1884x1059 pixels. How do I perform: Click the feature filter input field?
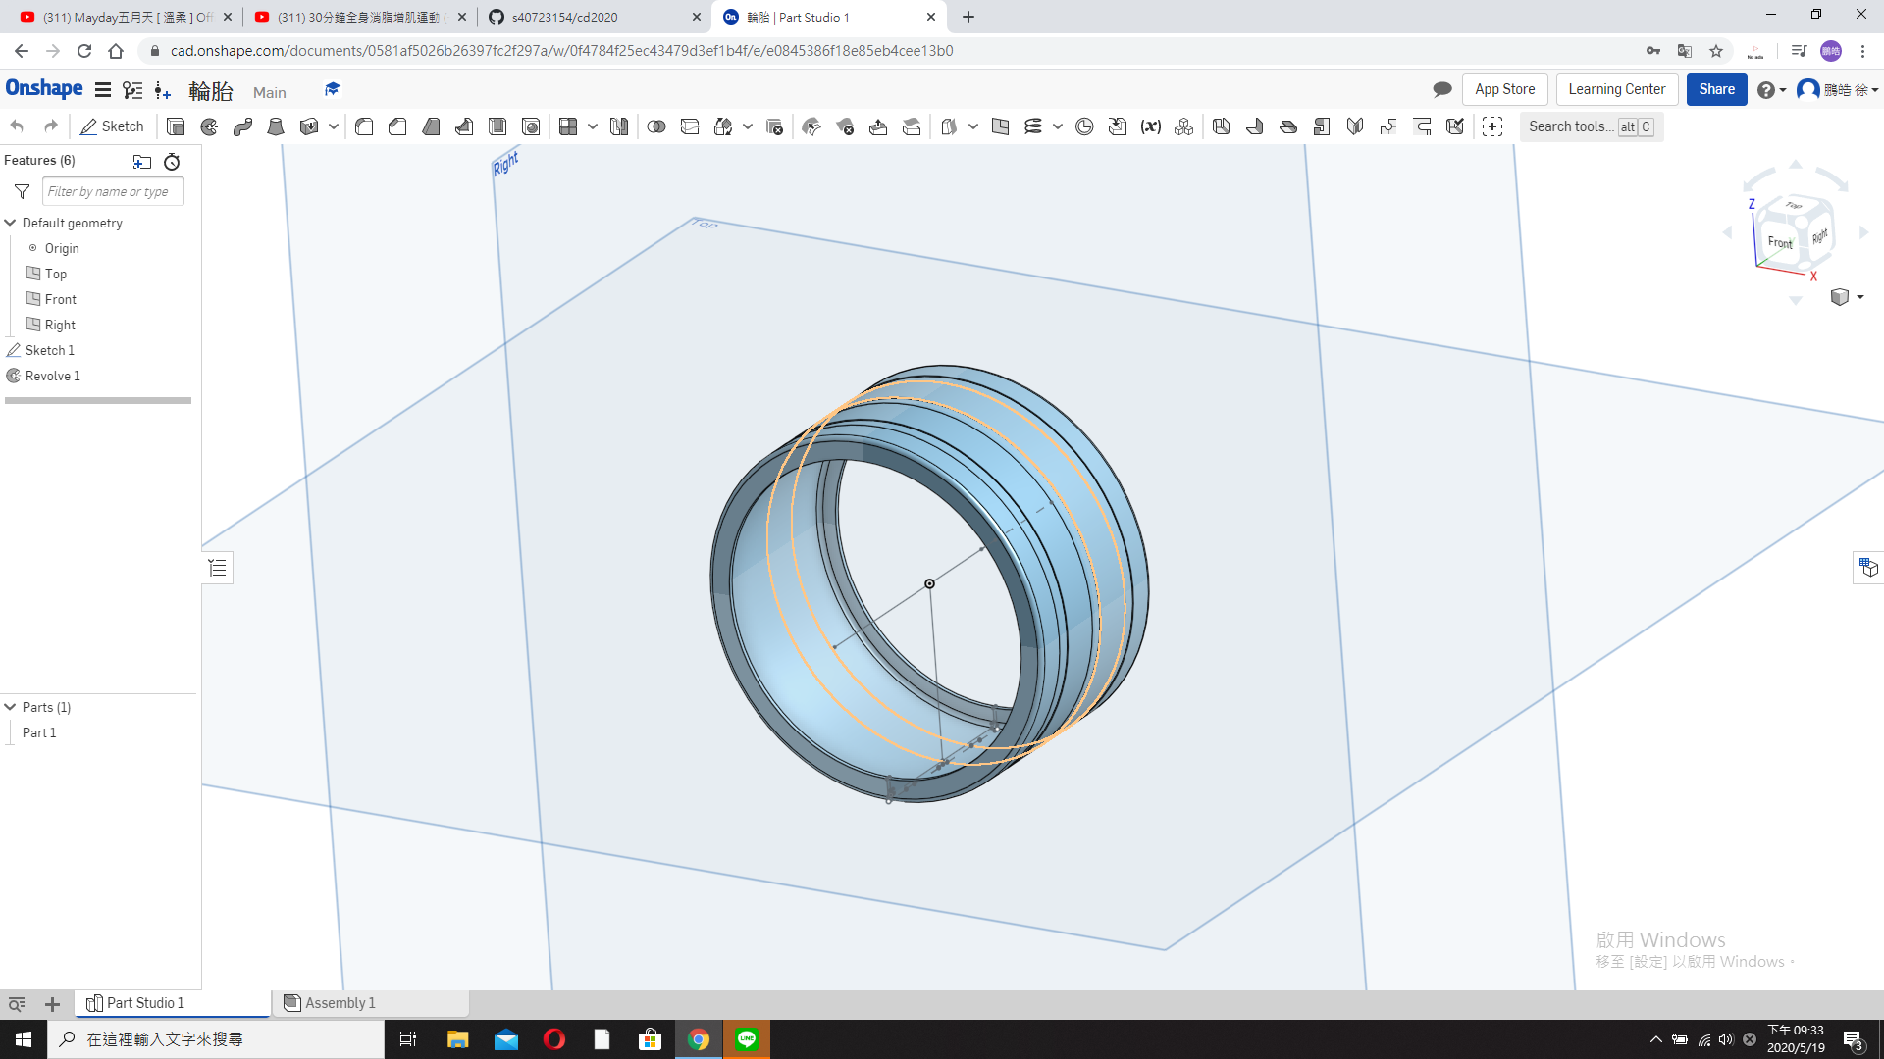pyautogui.click(x=112, y=191)
